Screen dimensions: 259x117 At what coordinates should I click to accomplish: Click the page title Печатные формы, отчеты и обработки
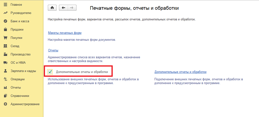(134, 8)
